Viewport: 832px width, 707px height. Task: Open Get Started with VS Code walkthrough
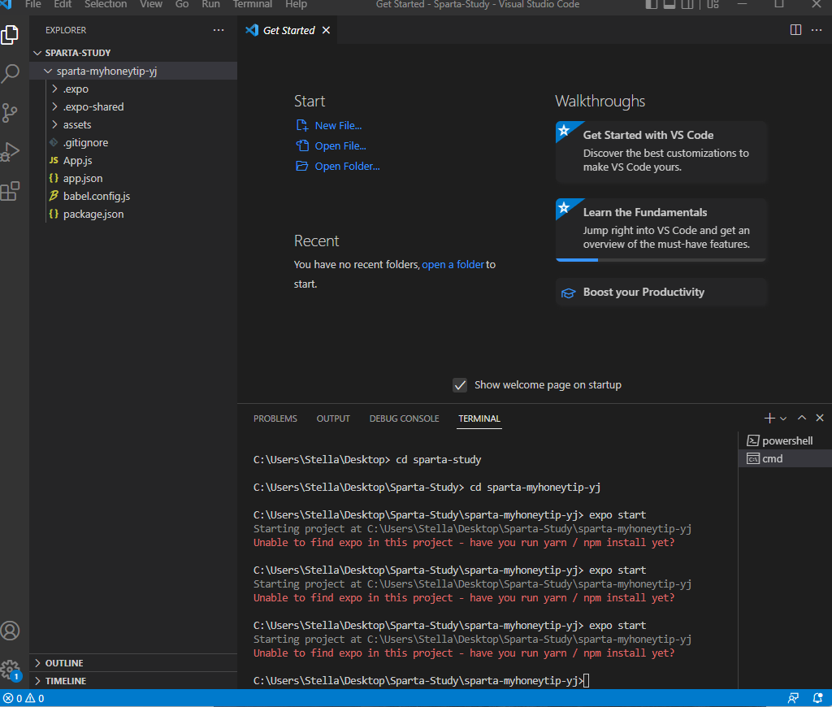661,152
